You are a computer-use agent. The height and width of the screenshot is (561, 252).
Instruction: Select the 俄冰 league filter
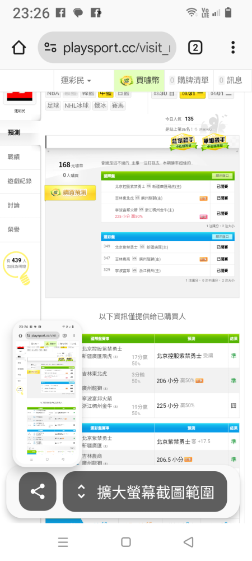[x=100, y=105]
